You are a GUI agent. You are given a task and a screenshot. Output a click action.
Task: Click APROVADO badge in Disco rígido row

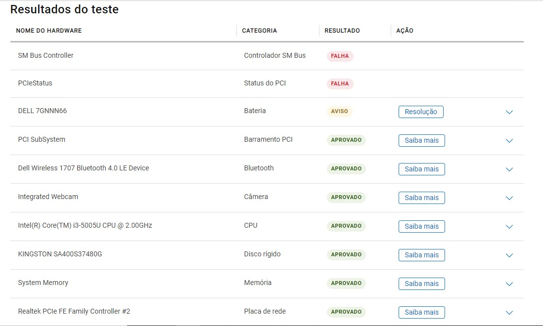click(346, 255)
